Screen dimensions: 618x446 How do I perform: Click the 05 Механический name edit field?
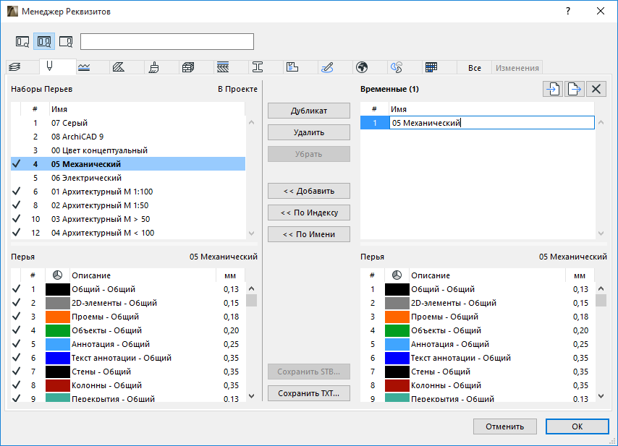pyautogui.click(x=492, y=123)
